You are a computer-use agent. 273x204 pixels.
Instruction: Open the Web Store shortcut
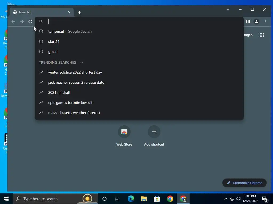124,136
